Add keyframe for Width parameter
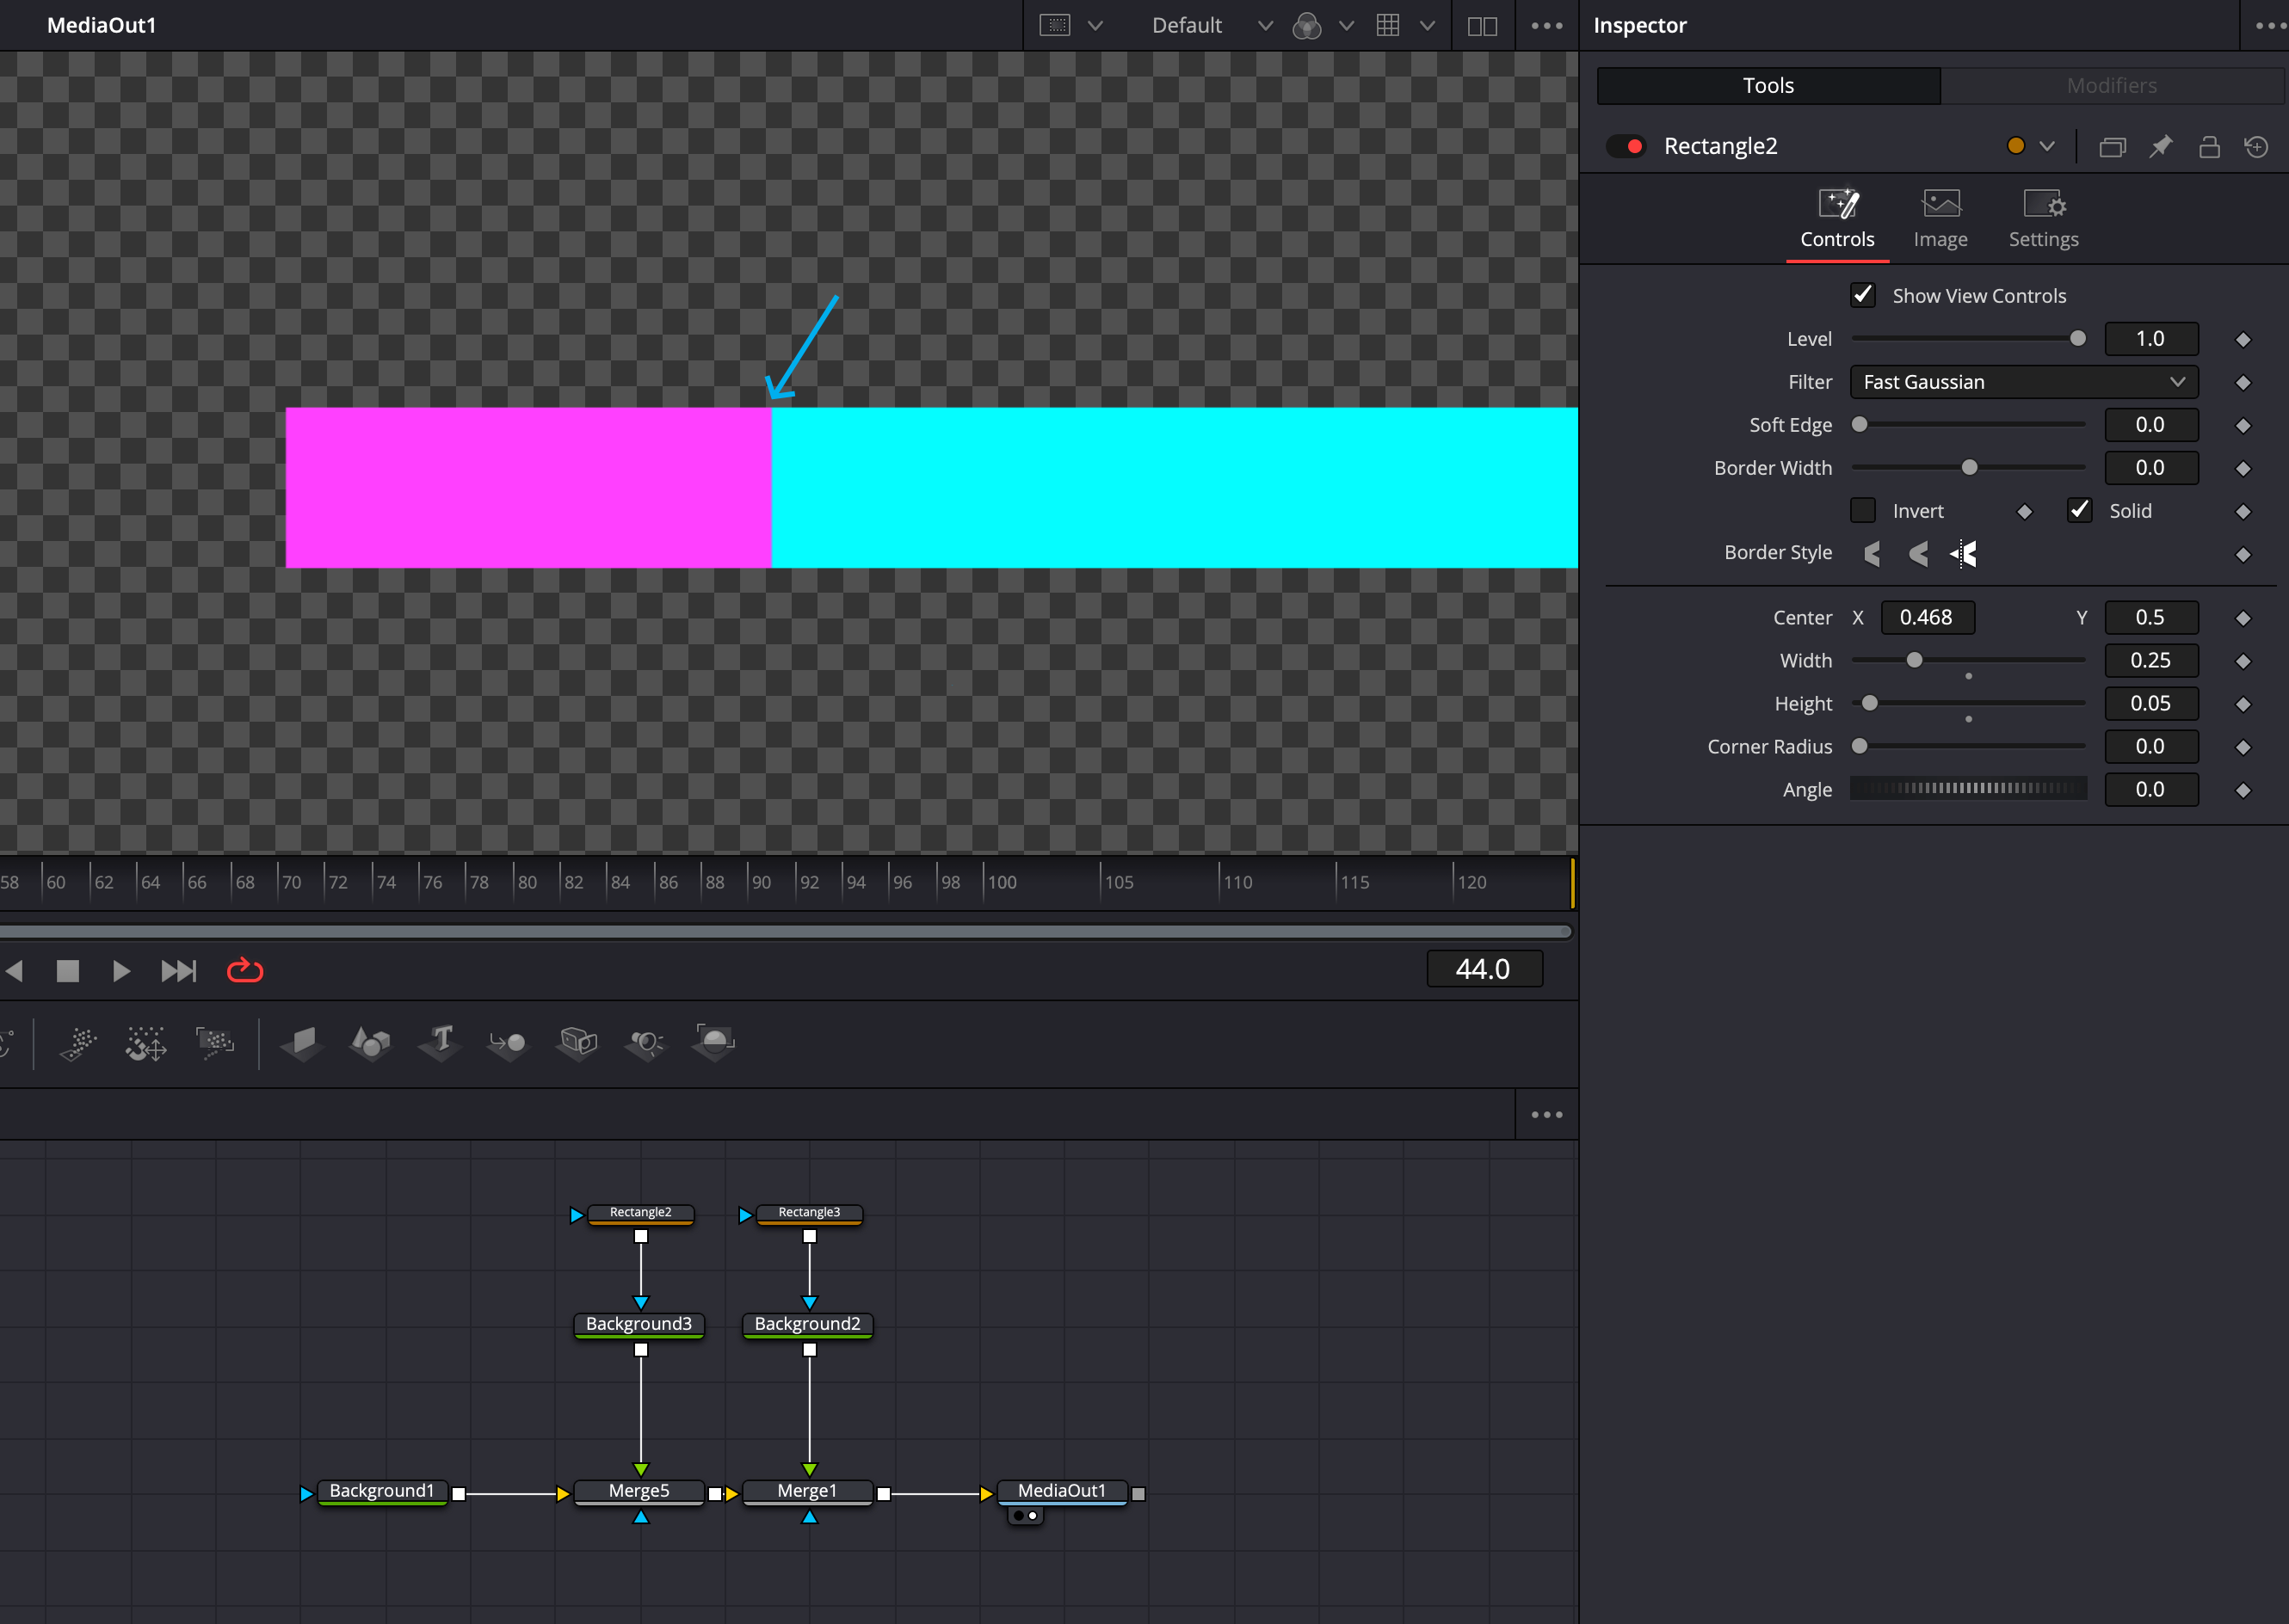The width and height of the screenshot is (2289, 1624). coord(2243,662)
